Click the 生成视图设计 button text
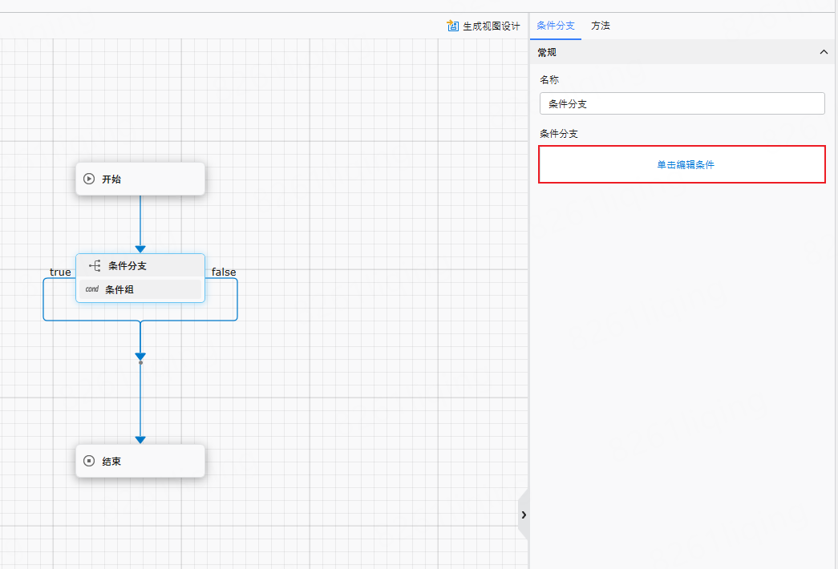The image size is (838, 569). [492, 26]
